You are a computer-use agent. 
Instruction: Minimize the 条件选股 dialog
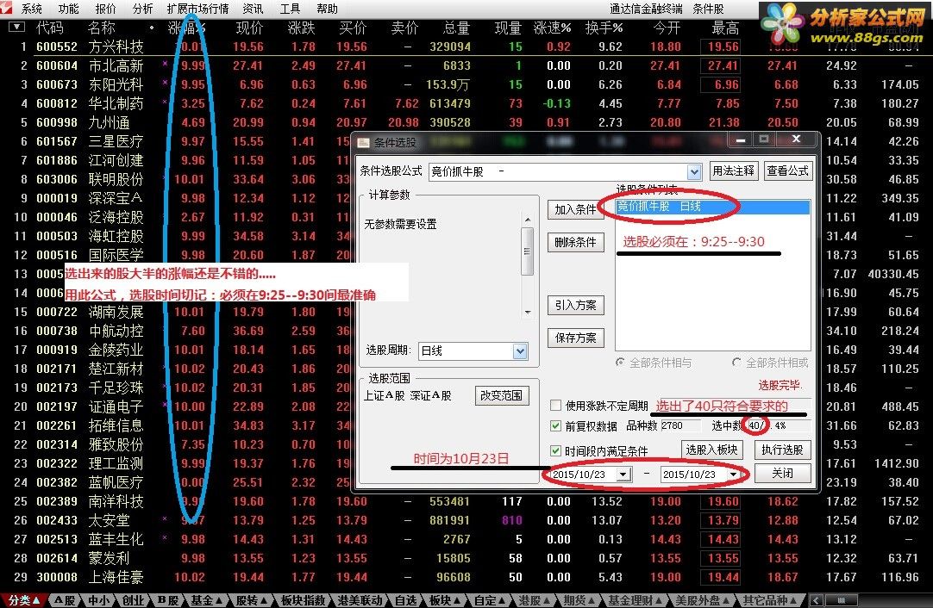741,139
